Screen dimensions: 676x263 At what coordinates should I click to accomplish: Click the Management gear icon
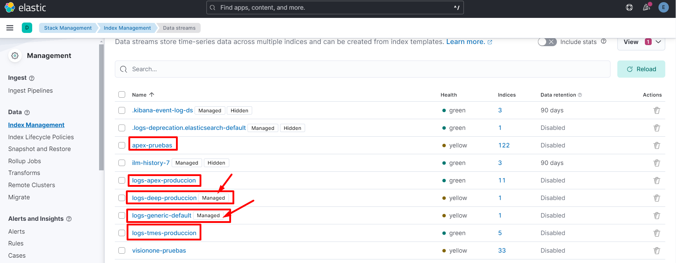coord(15,55)
